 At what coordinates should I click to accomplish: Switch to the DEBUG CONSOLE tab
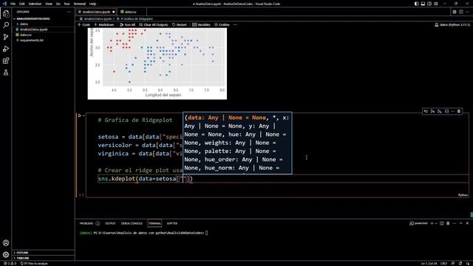click(132, 223)
